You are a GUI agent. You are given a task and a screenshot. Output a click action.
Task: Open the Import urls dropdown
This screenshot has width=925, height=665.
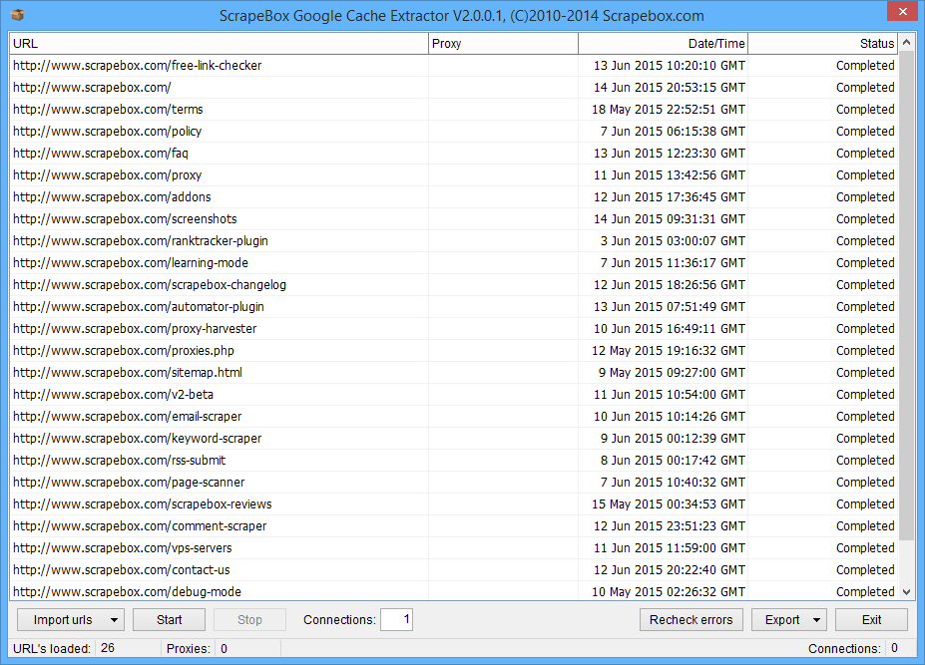tap(115, 620)
